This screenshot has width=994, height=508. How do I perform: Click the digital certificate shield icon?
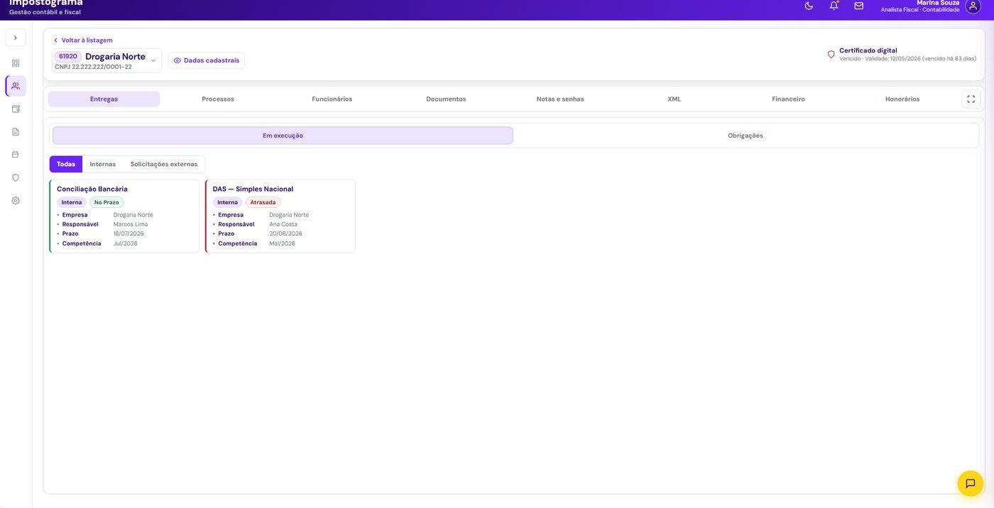pos(831,54)
